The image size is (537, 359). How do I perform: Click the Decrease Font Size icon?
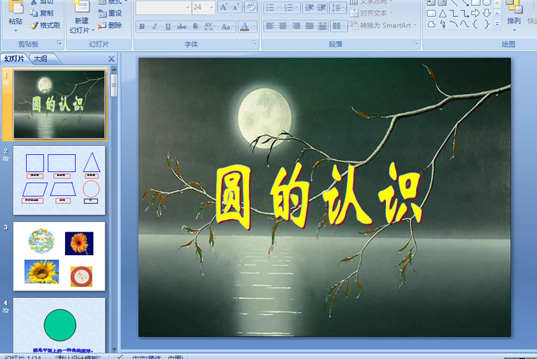[236, 7]
